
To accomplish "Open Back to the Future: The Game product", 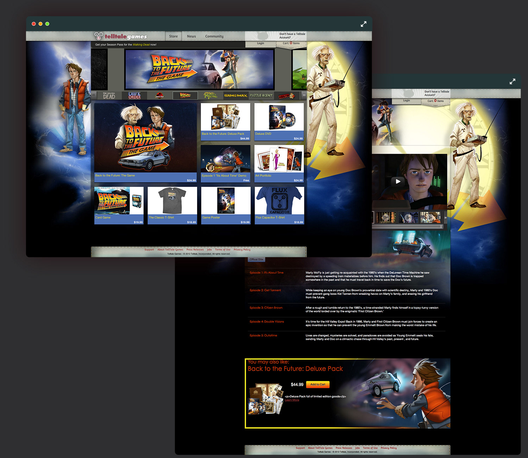I will (145, 142).
